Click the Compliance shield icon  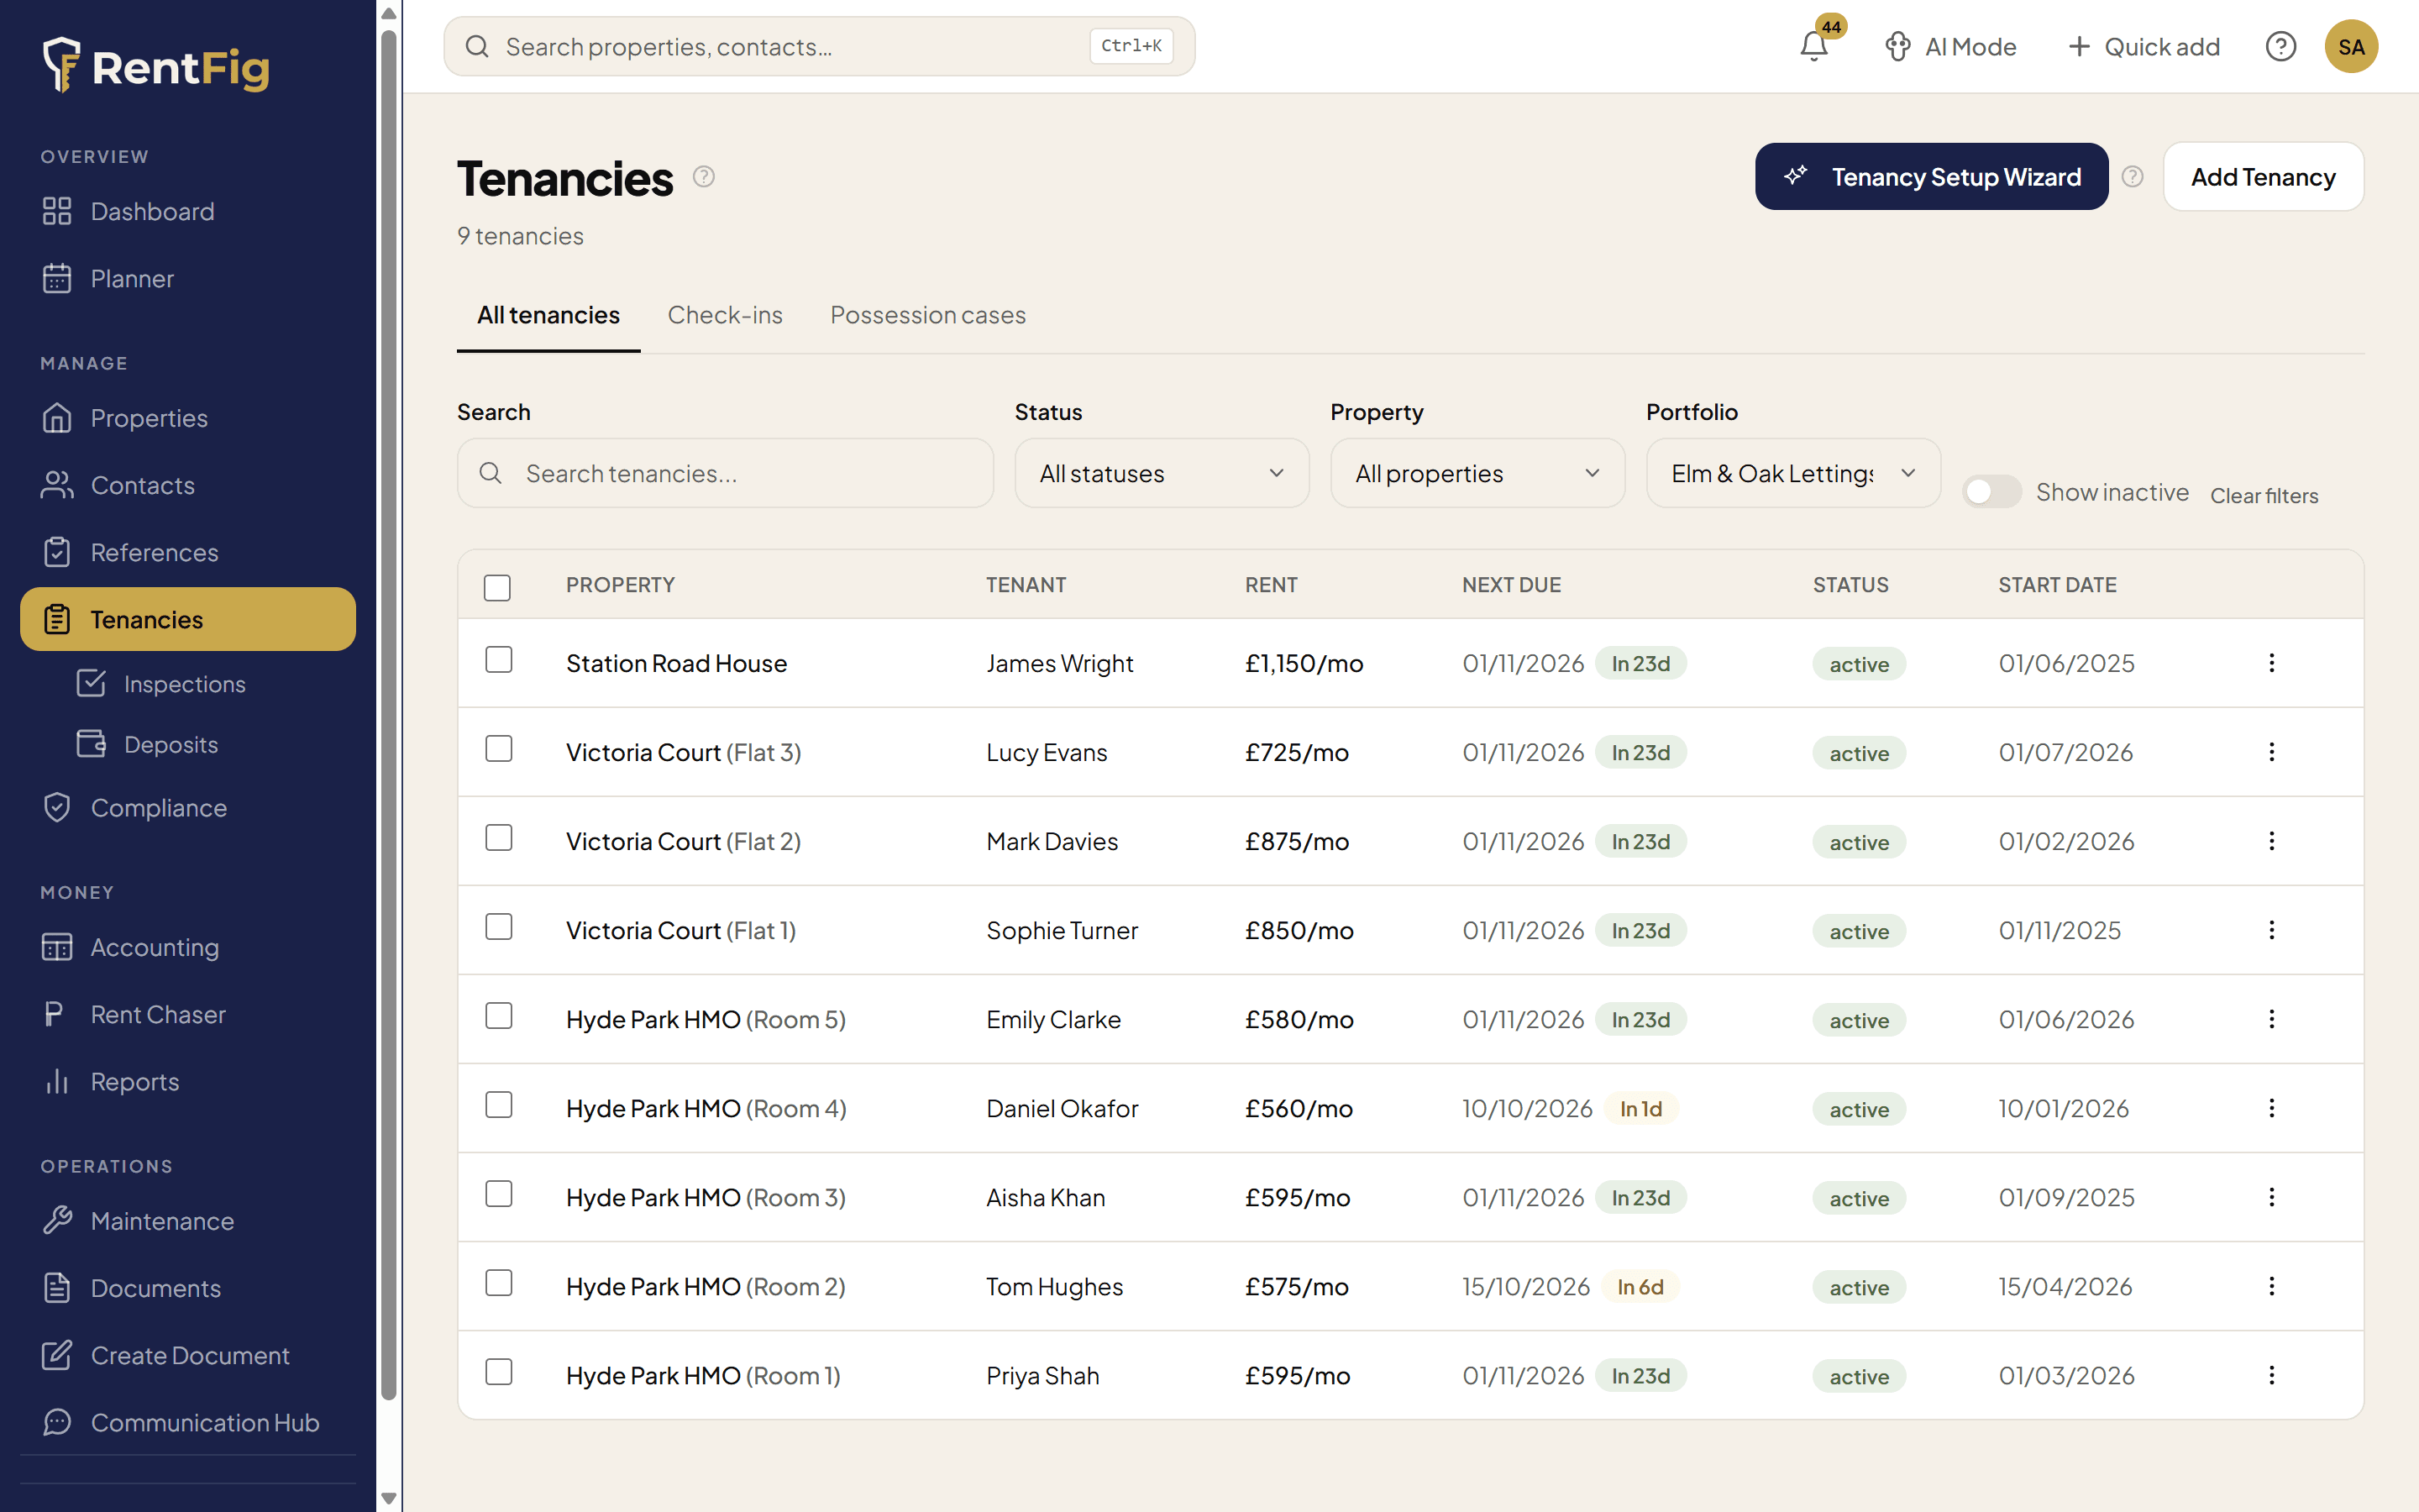(57, 807)
